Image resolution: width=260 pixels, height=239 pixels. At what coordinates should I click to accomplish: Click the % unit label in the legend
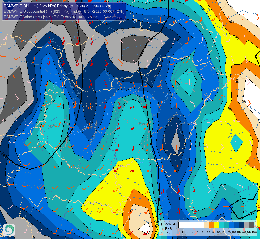click(169, 233)
